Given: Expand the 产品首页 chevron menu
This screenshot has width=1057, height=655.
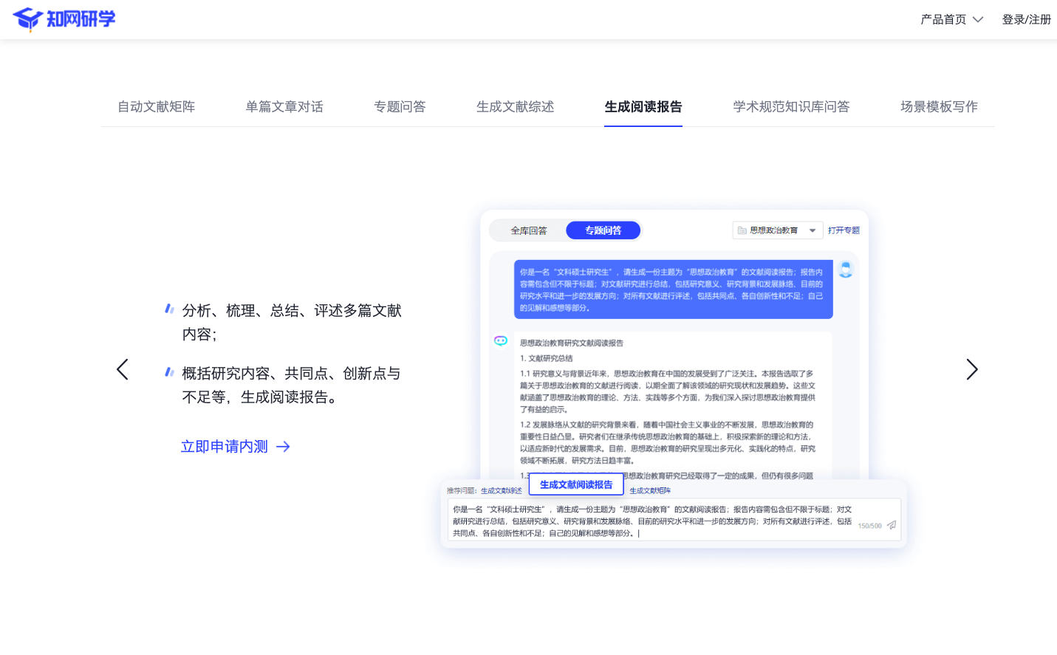Looking at the screenshot, I should 979,19.
